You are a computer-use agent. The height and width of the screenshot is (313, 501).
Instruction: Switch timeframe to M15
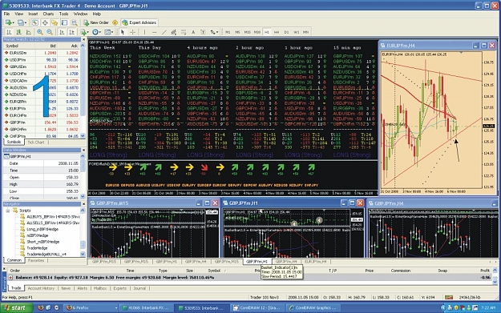(248, 32)
